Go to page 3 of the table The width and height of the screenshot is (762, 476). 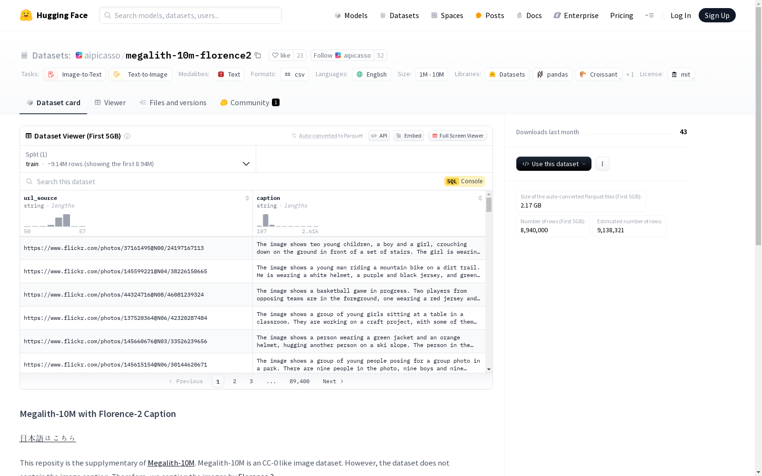tap(251, 381)
